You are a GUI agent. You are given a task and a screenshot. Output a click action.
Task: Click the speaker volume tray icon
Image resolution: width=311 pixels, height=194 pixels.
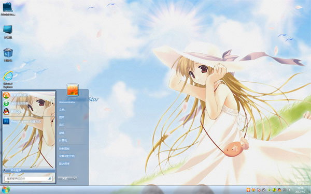(x=289, y=190)
